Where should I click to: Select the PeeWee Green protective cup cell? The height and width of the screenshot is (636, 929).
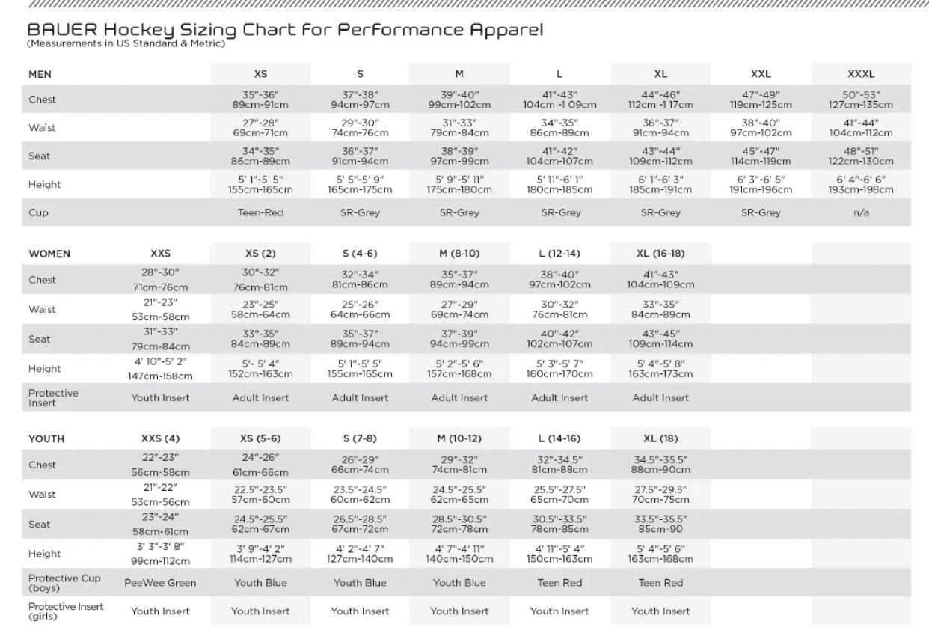pyautogui.click(x=160, y=583)
